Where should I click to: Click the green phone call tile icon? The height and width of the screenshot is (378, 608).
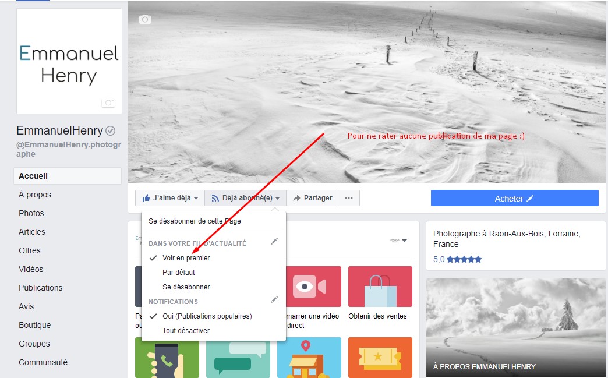[x=167, y=358]
